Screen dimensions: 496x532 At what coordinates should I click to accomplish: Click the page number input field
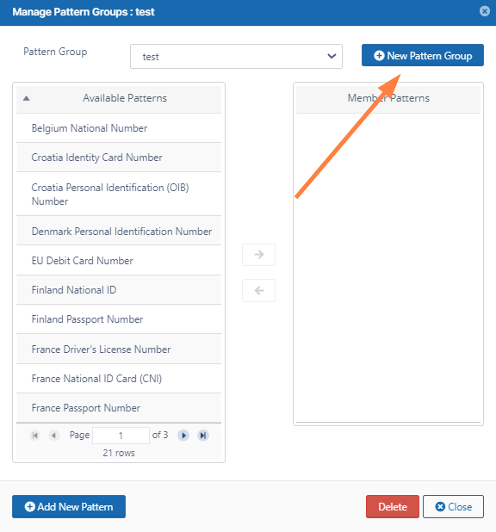(121, 436)
